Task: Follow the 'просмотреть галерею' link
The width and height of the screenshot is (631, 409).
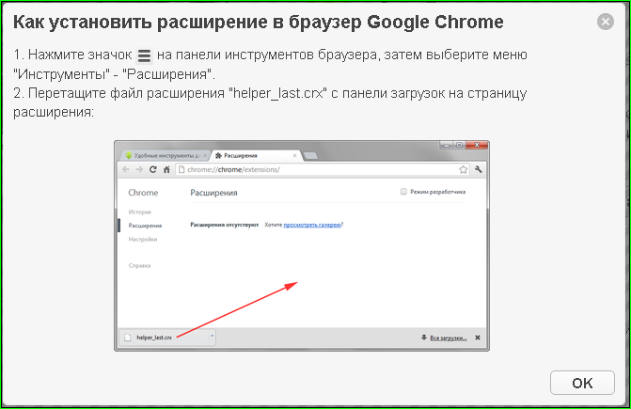Action: pos(312,225)
